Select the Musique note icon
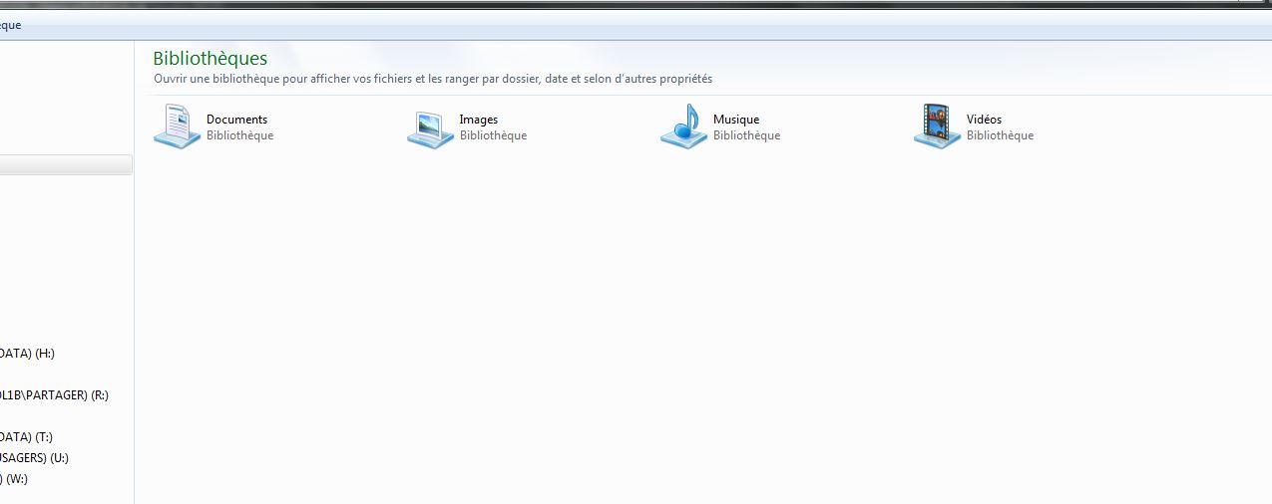1272x504 pixels. coord(683,126)
